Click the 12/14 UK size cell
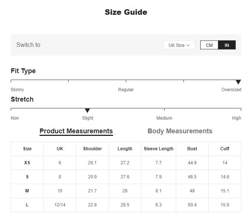This screenshot has width=249, height=216. (x=60, y=205)
